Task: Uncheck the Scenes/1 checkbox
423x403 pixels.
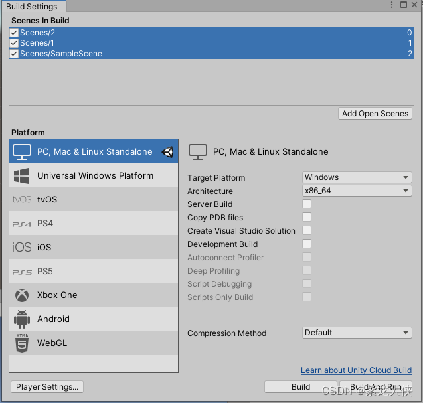Action: [x=14, y=43]
